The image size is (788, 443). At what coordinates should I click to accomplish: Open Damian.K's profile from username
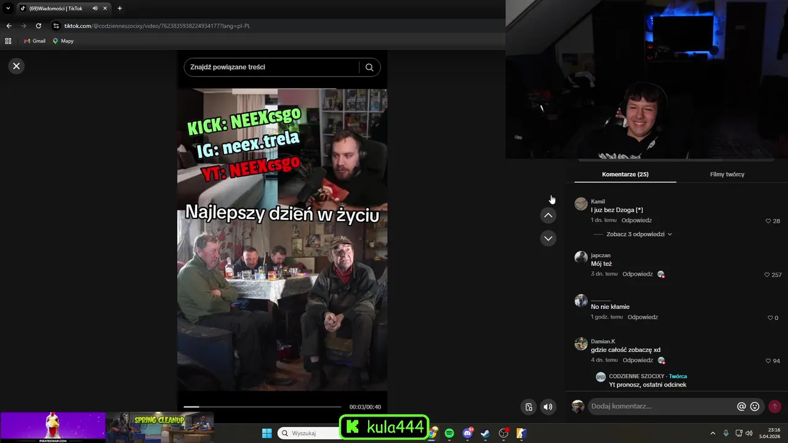(603, 341)
